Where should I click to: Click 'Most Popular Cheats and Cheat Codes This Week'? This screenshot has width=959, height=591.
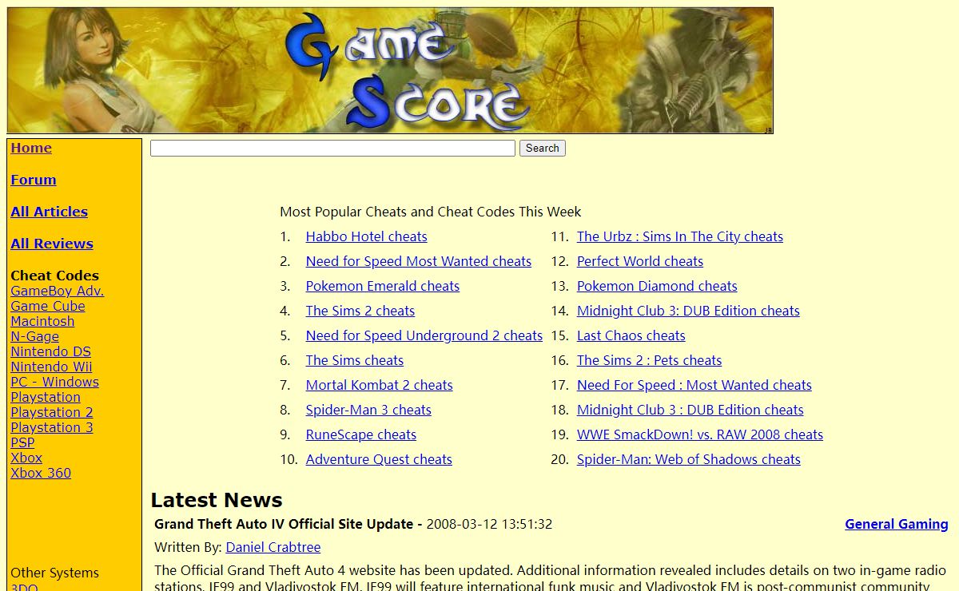tap(431, 212)
